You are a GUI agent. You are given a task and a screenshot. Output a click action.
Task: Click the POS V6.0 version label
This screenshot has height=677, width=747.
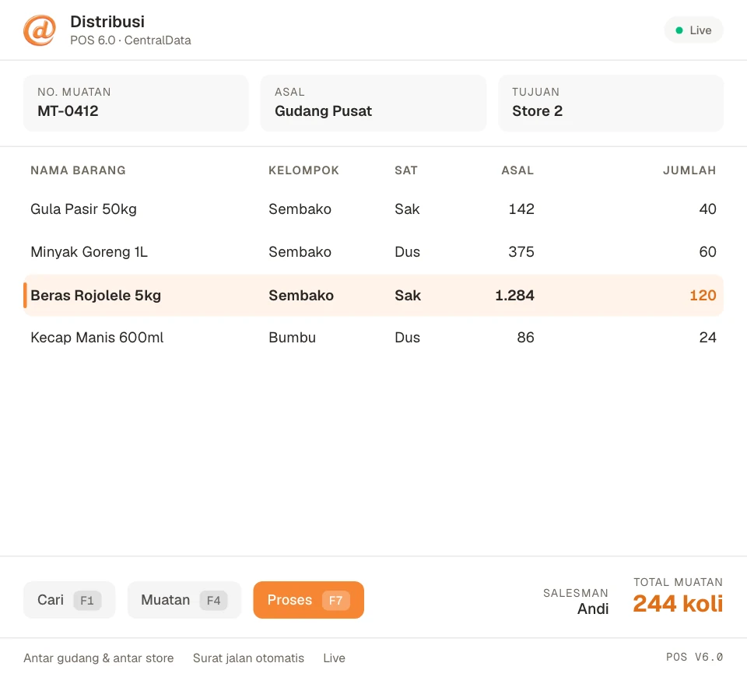coord(694,657)
